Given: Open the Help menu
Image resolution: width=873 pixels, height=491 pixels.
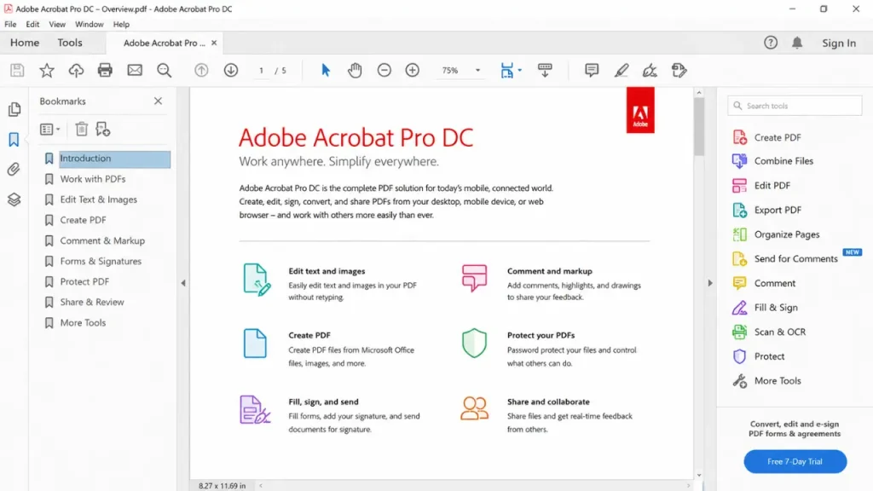Looking at the screenshot, I should tap(121, 25).
